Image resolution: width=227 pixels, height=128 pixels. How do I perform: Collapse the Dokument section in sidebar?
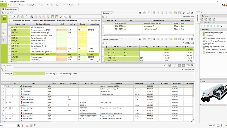201,16
